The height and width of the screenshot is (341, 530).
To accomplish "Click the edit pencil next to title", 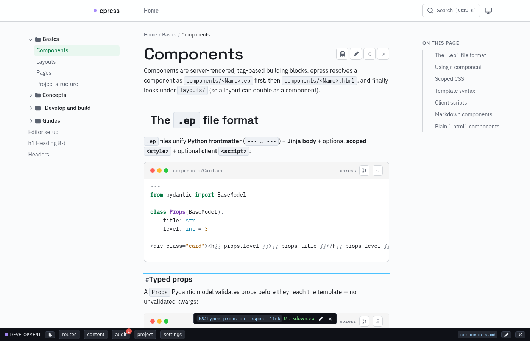I will click(356, 54).
